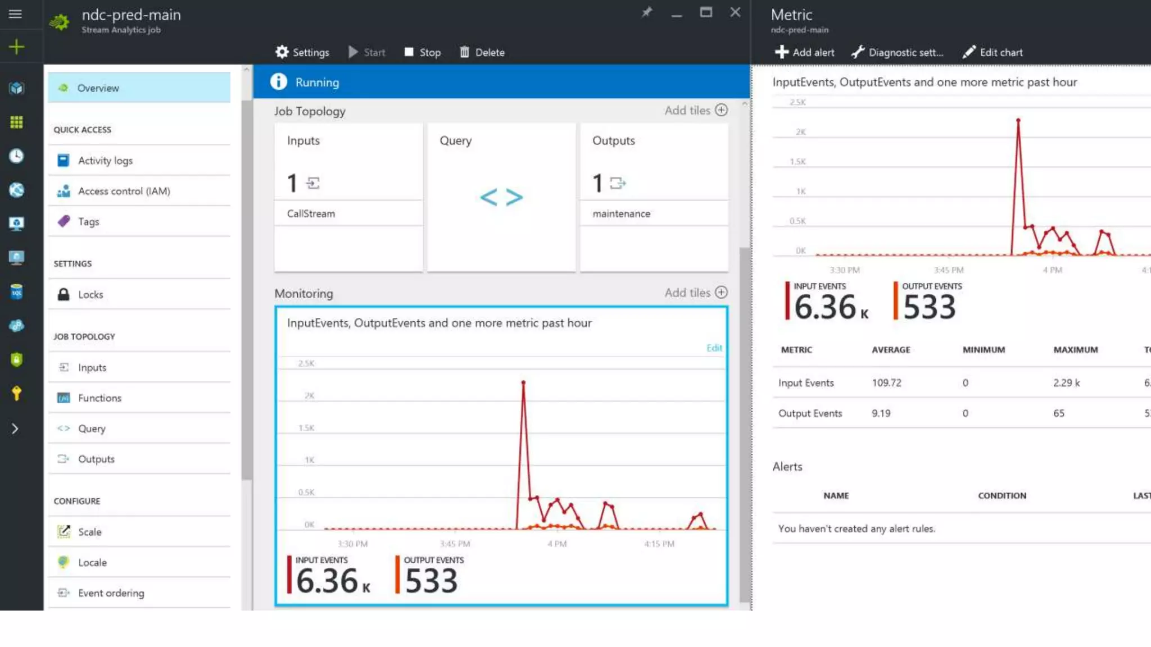The height and width of the screenshot is (647, 1151).
Task: Add tiles to Monitoring section
Action: pyautogui.click(x=722, y=293)
